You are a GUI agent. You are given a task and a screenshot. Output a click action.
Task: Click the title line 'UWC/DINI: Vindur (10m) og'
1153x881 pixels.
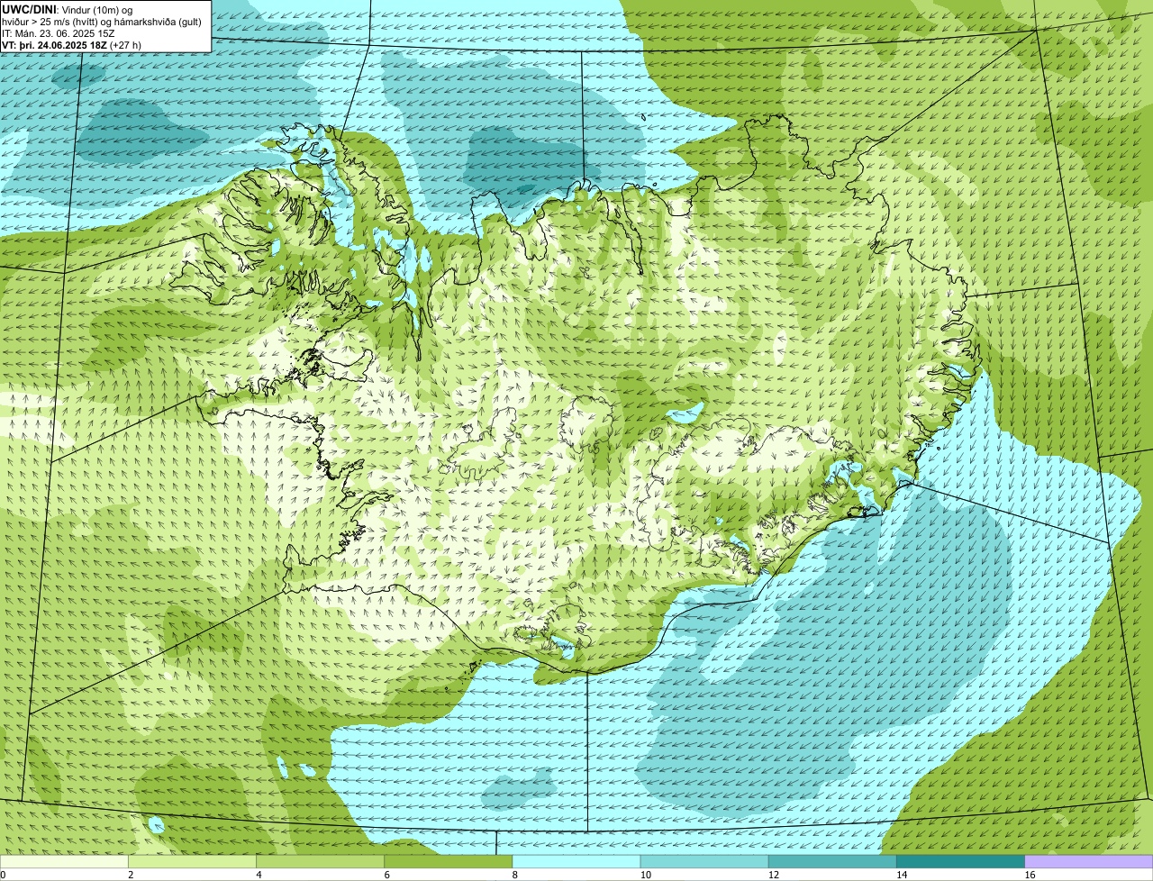pos(68,9)
